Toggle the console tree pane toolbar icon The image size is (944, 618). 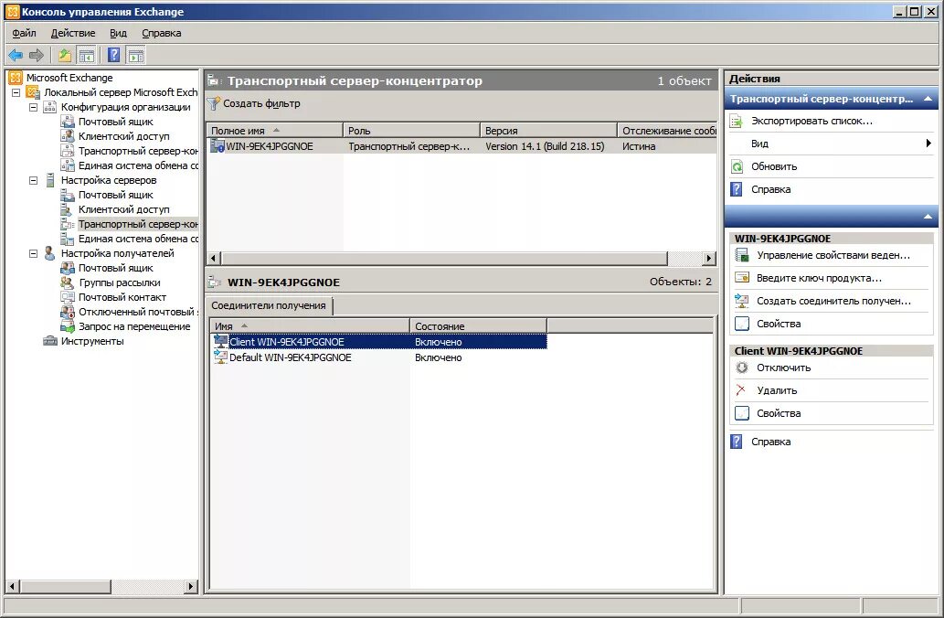86,56
